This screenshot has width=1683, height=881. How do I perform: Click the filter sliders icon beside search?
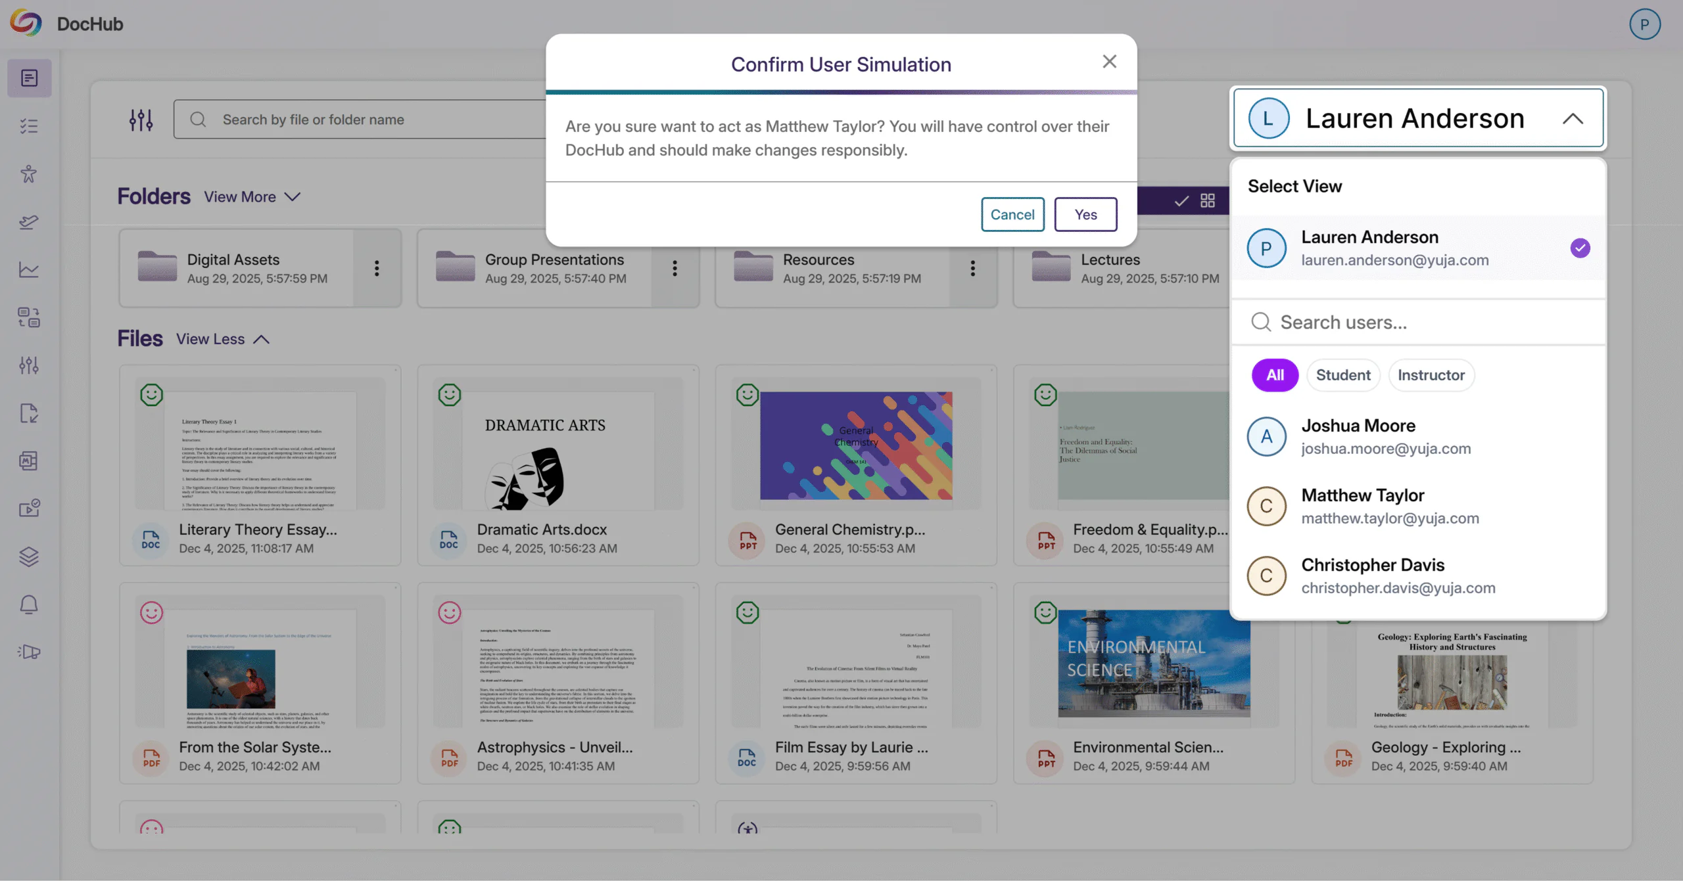click(141, 120)
